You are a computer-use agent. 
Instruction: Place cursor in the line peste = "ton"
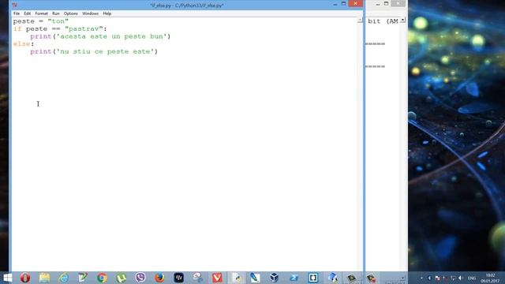click(40, 21)
